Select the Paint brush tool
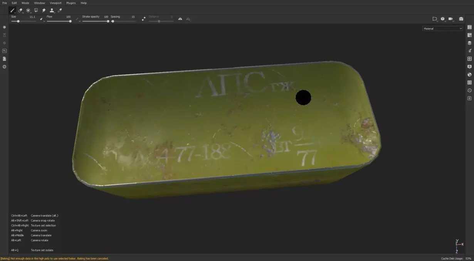Viewport: 474px width, 261px height. click(x=12, y=10)
